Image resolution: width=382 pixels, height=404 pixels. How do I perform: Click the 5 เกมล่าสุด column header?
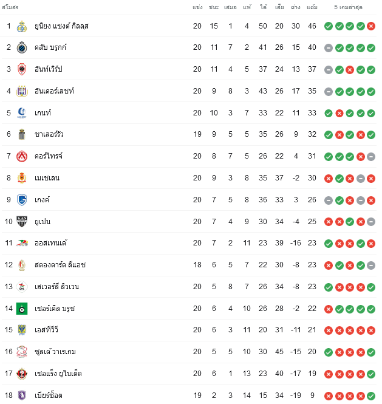pyautogui.click(x=349, y=7)
